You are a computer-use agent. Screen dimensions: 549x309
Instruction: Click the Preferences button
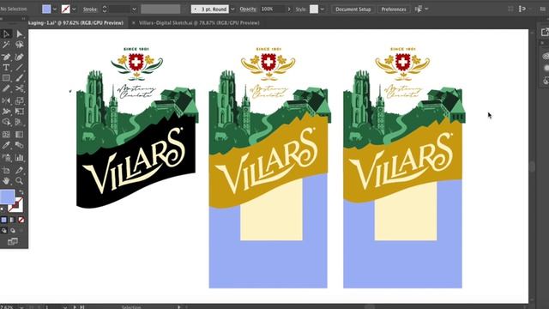pos(394,9)
